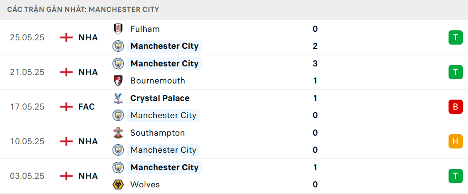Open the 10.05.25 match row date
Screen dimensions: 468x194
coord(27,141)
